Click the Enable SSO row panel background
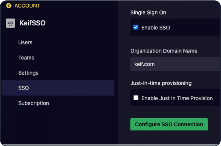Screen dimensions: 221x146 pos(176,27)
